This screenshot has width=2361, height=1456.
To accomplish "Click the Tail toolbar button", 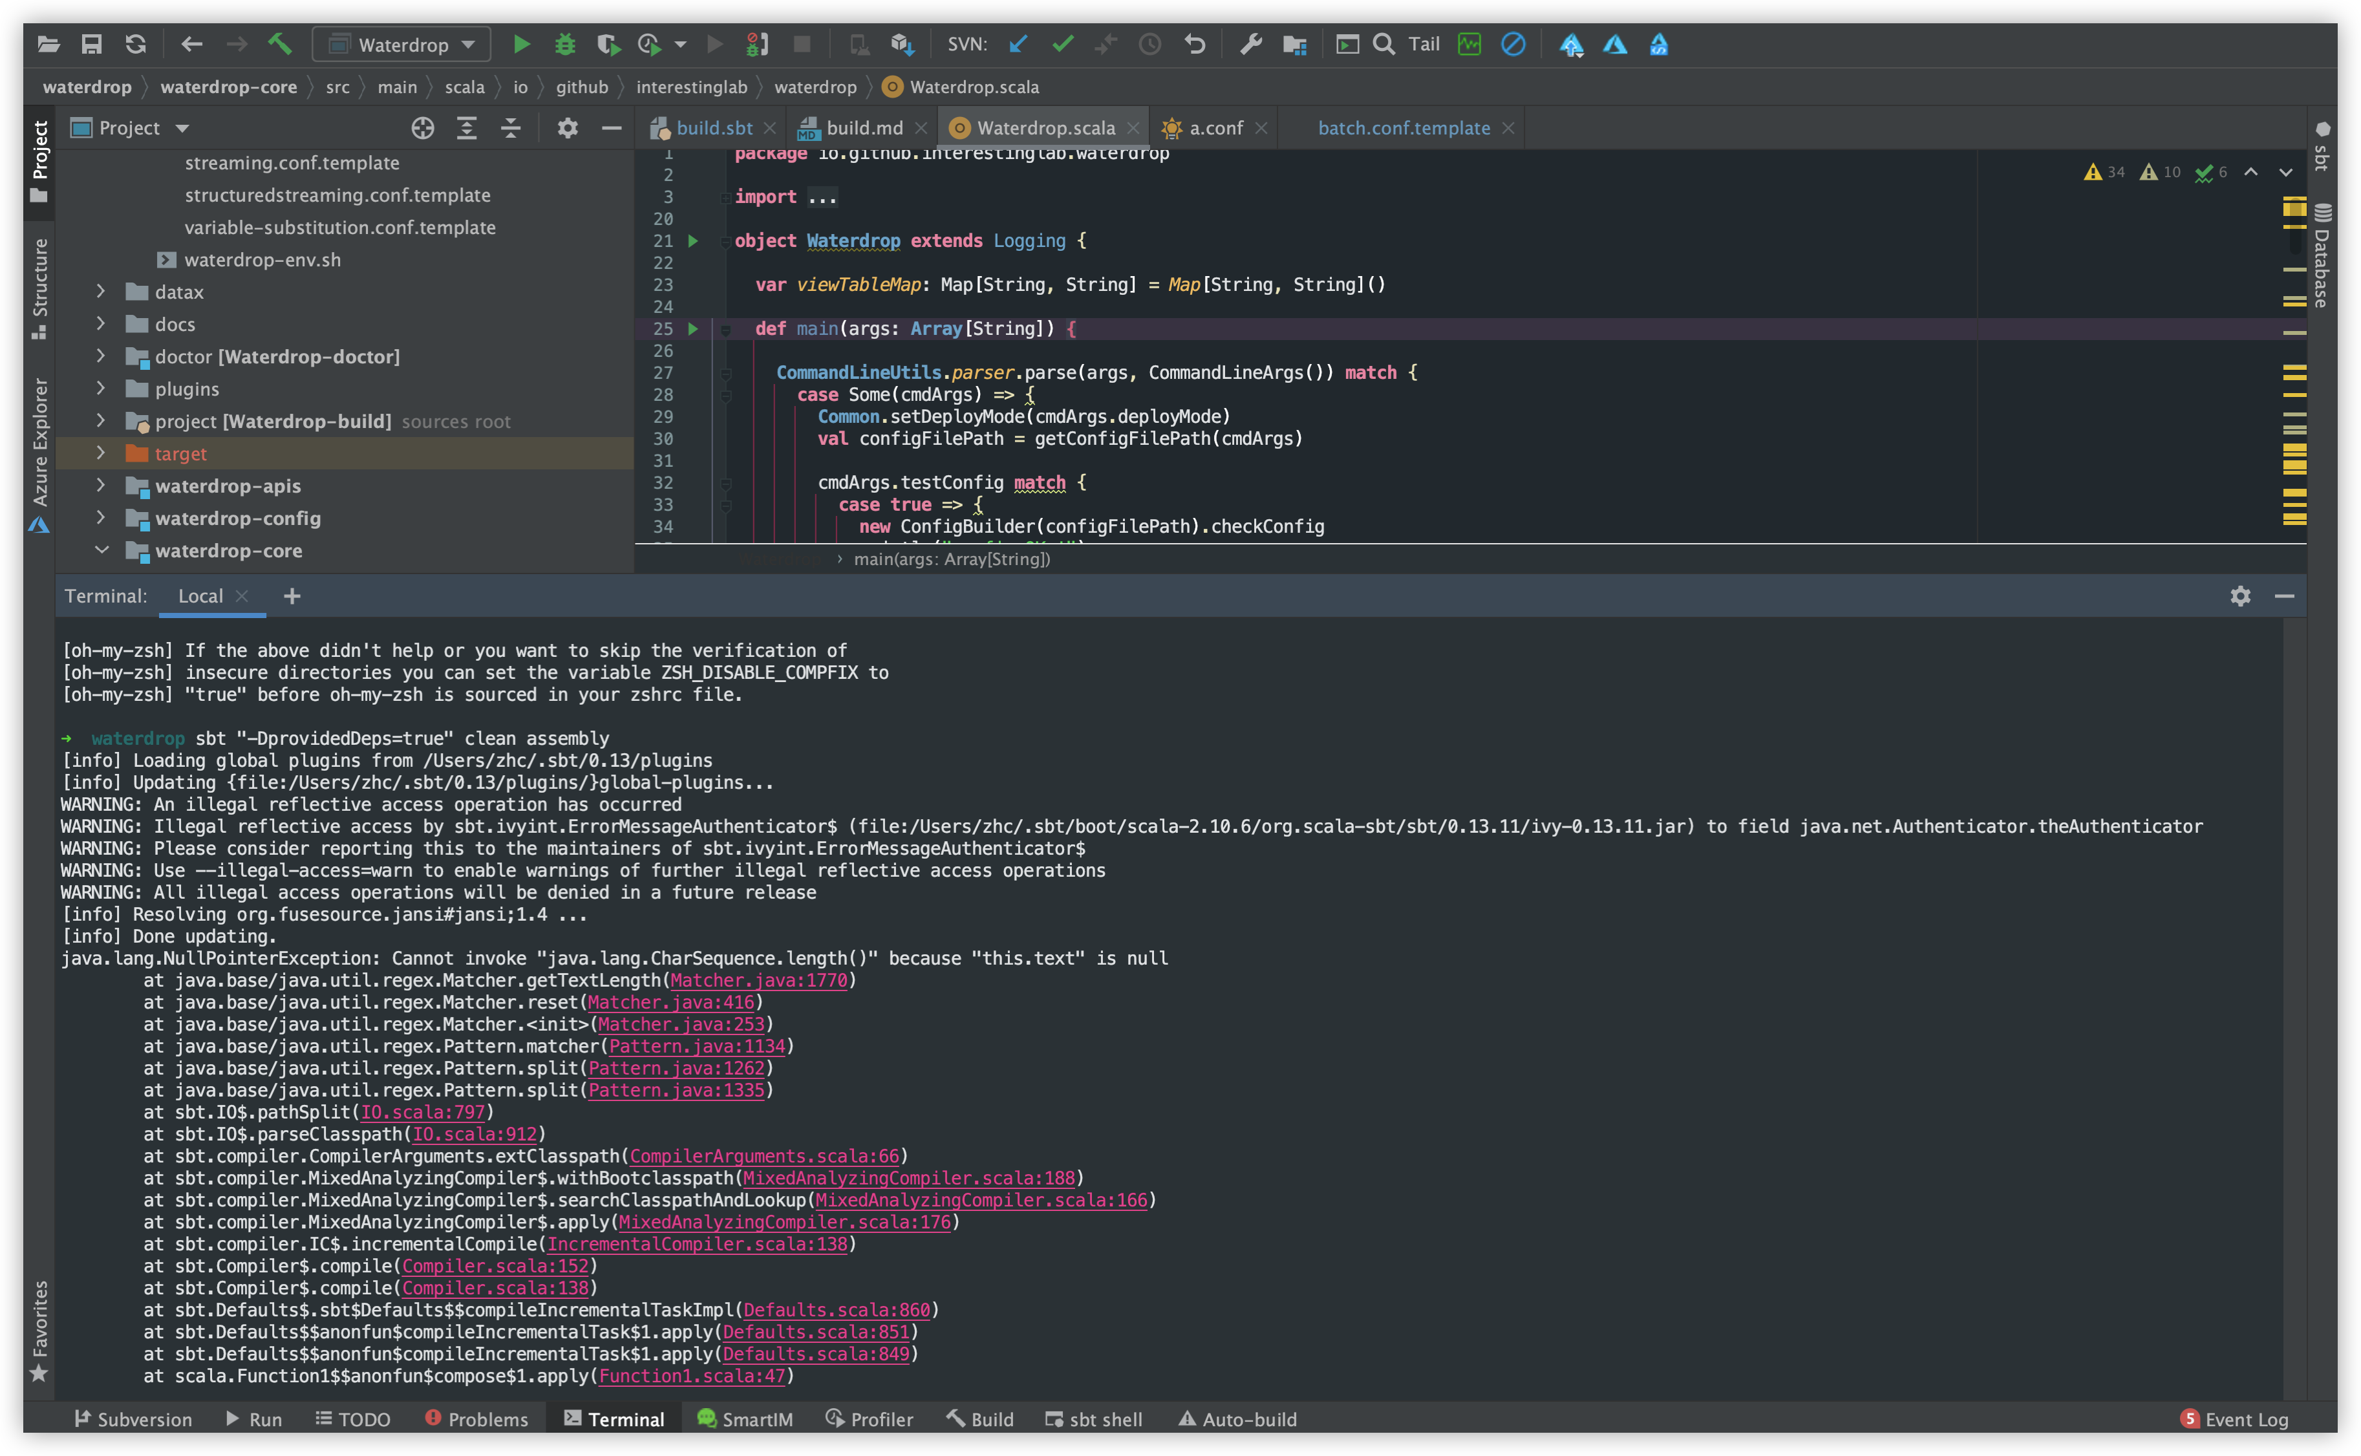I will click(1424, 45).
